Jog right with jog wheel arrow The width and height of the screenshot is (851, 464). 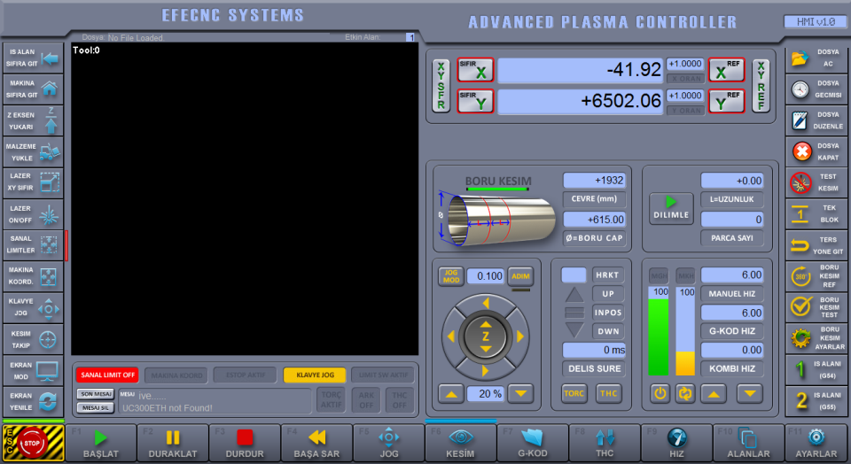coord(520,336)
